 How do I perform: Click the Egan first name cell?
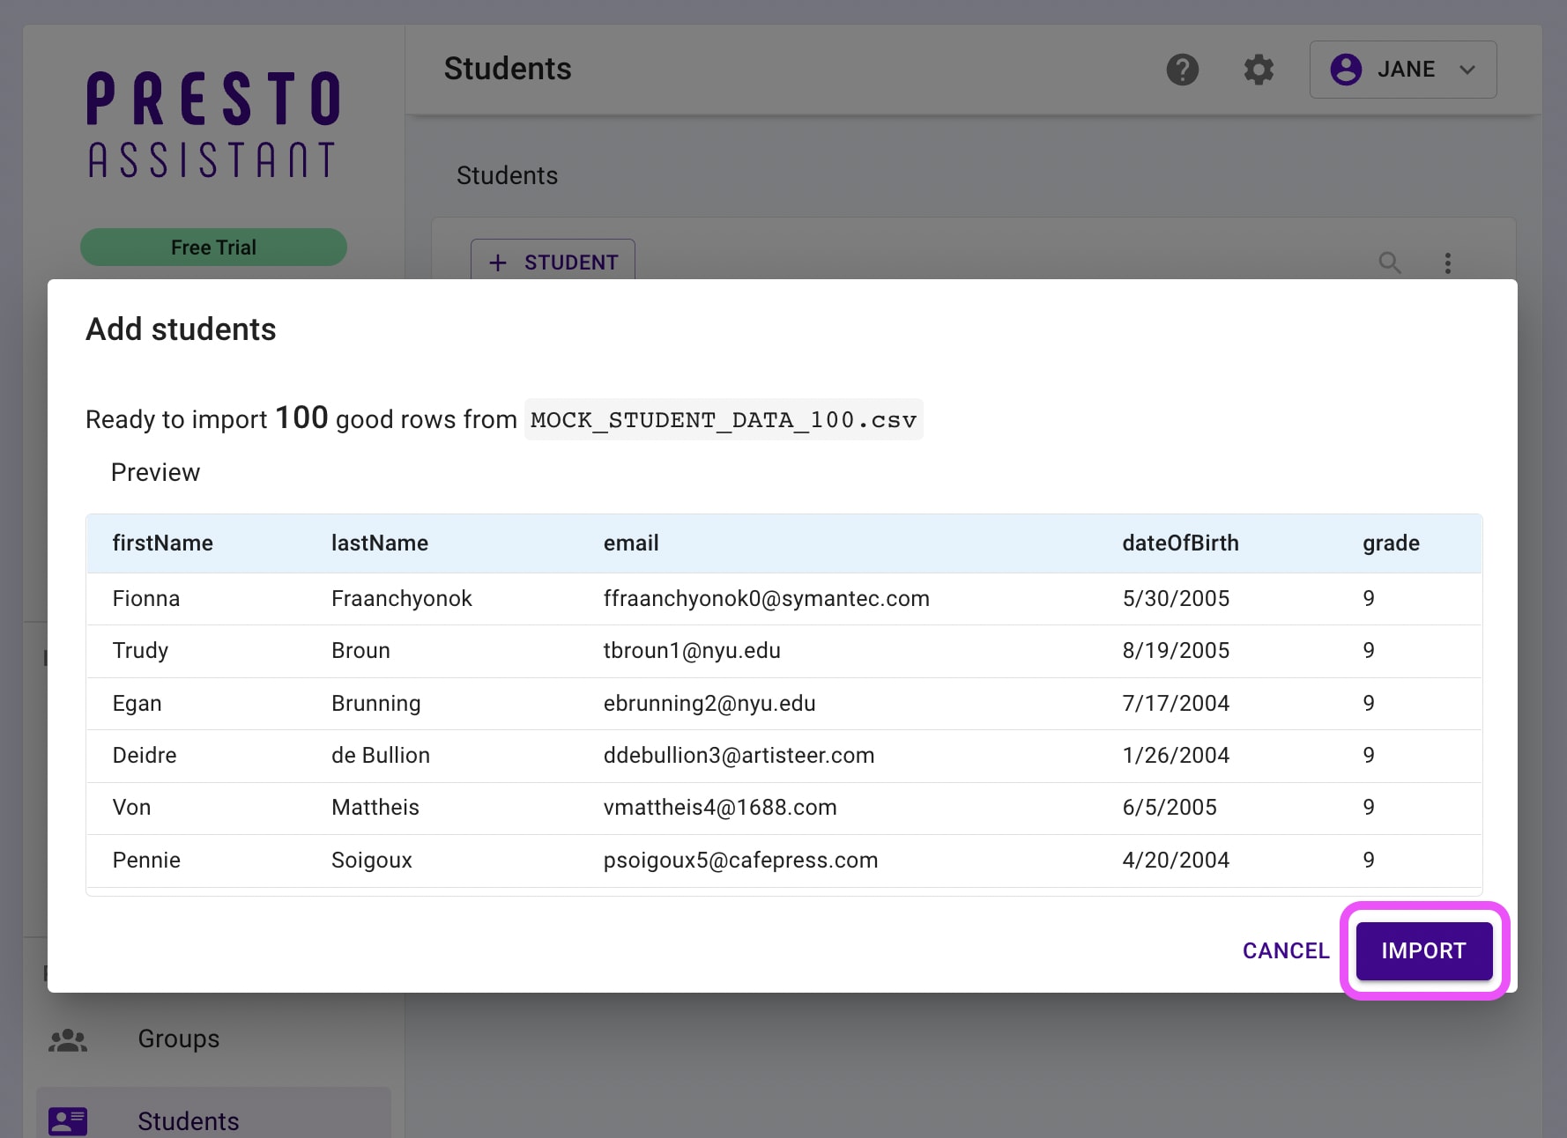pyautogui.click(x=137, y=704)
